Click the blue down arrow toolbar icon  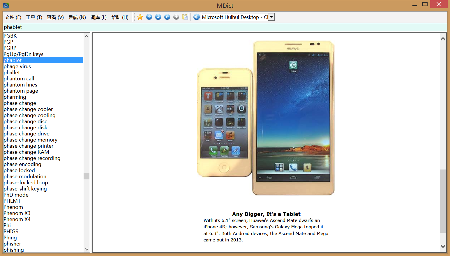(x=158, y=17)
